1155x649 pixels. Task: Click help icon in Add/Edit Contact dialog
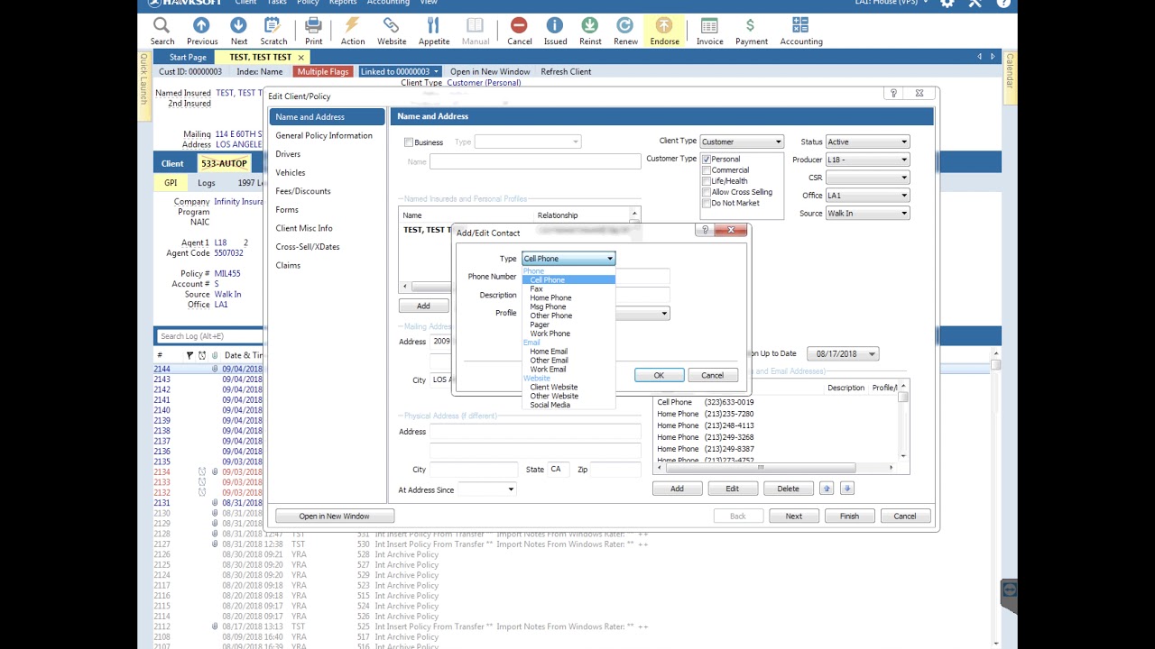pyautogui.click(x=706, y=231)
